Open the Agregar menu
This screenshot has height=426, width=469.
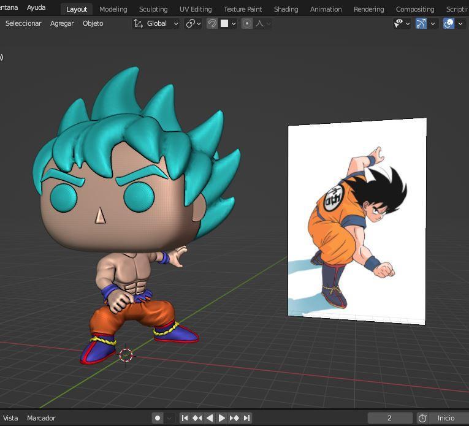[62, 23]
